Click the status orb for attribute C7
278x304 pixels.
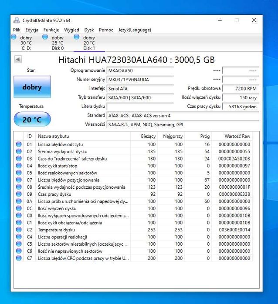(x=19, y=258)
